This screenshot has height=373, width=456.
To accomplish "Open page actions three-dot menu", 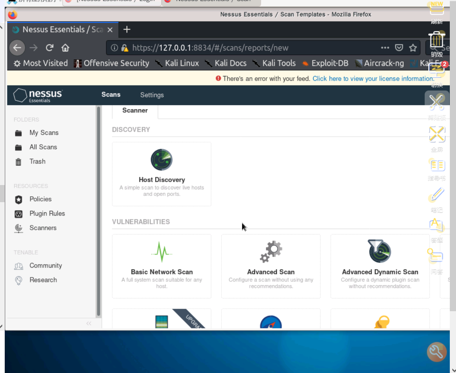I will pos(385,48).
